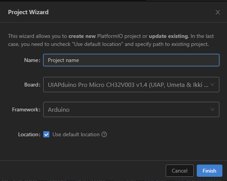Toggle the Use default location checkbox
This screenshot has height=181, width=227.
click(46, 134)
